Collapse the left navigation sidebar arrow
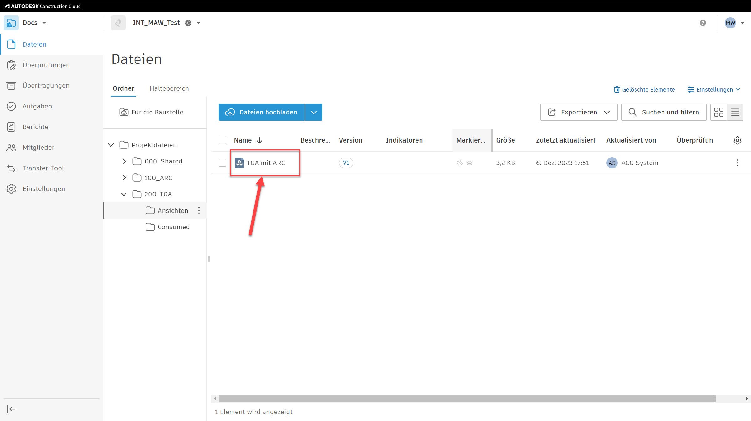Image resolution: width=751 pixels, height=421 pixels. pos(11,409)
